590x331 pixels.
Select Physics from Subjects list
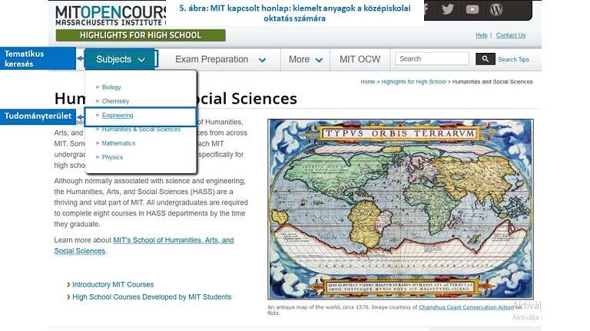coord(112,157)
